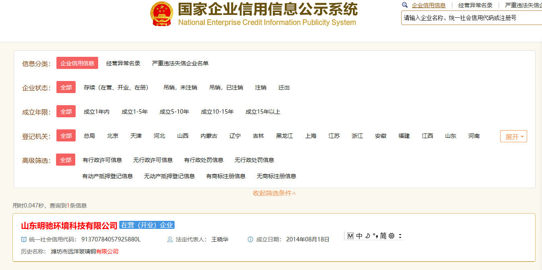Click the IME moon icon

point(367,236)
